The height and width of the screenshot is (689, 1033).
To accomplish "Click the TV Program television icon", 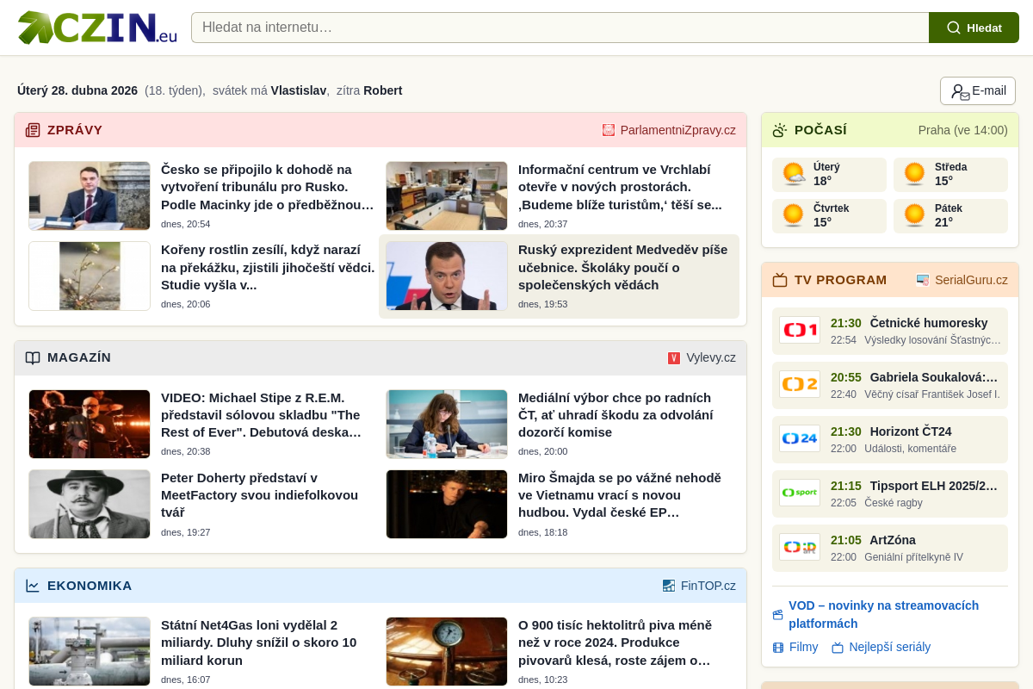I will (780, 280).
